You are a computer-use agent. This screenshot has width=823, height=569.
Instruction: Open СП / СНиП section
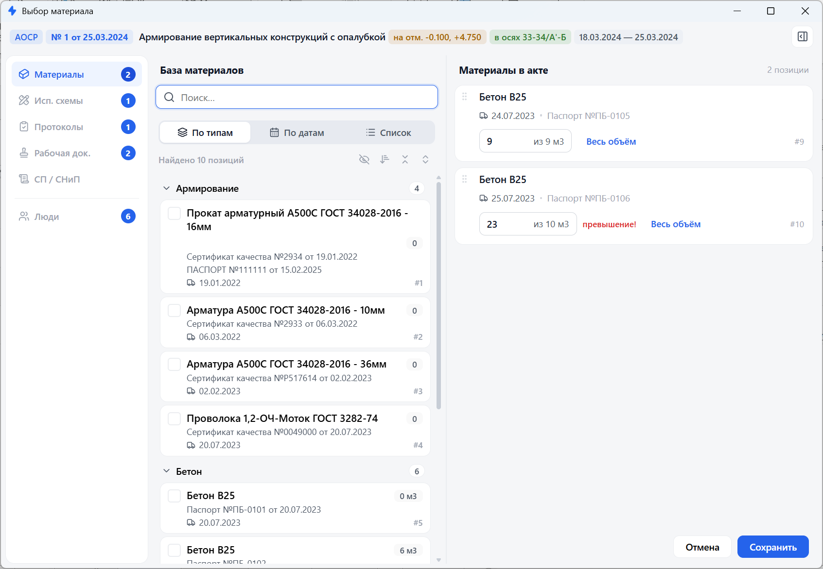[x=77, y=179]
